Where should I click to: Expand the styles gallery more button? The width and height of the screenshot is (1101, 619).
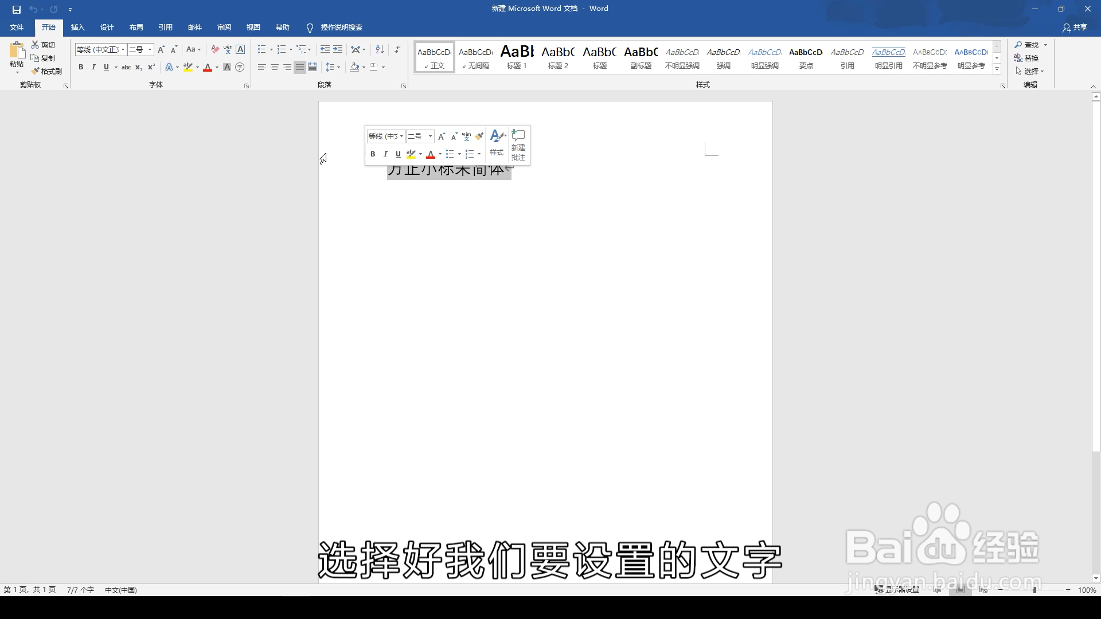tap(997, 69)
